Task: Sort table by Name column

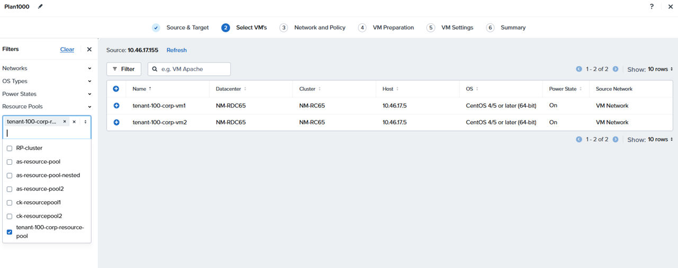Action: (x=142, y=89)
